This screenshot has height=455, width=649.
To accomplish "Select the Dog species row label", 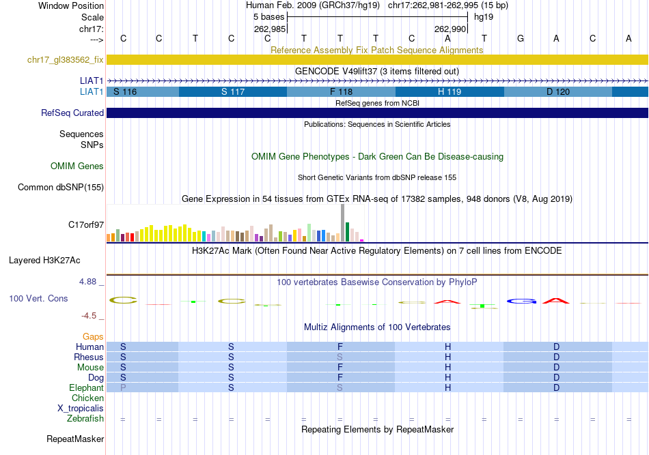I will [96, 378].
